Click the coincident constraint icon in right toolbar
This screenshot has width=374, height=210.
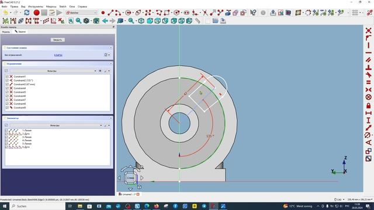[369, 30]
